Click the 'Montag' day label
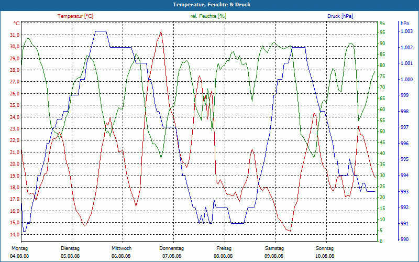 [x=19, y=248]
